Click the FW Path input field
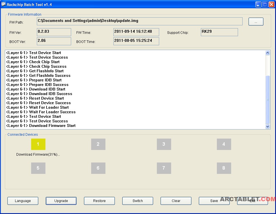Viewport: 276px width, 214px height. (140, 21)
